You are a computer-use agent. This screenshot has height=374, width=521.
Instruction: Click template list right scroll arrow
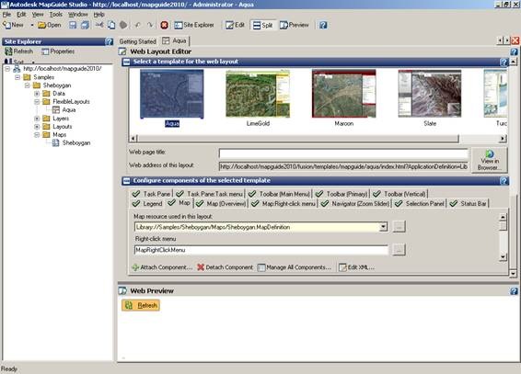pyautogui.click(x=503, y=138)
